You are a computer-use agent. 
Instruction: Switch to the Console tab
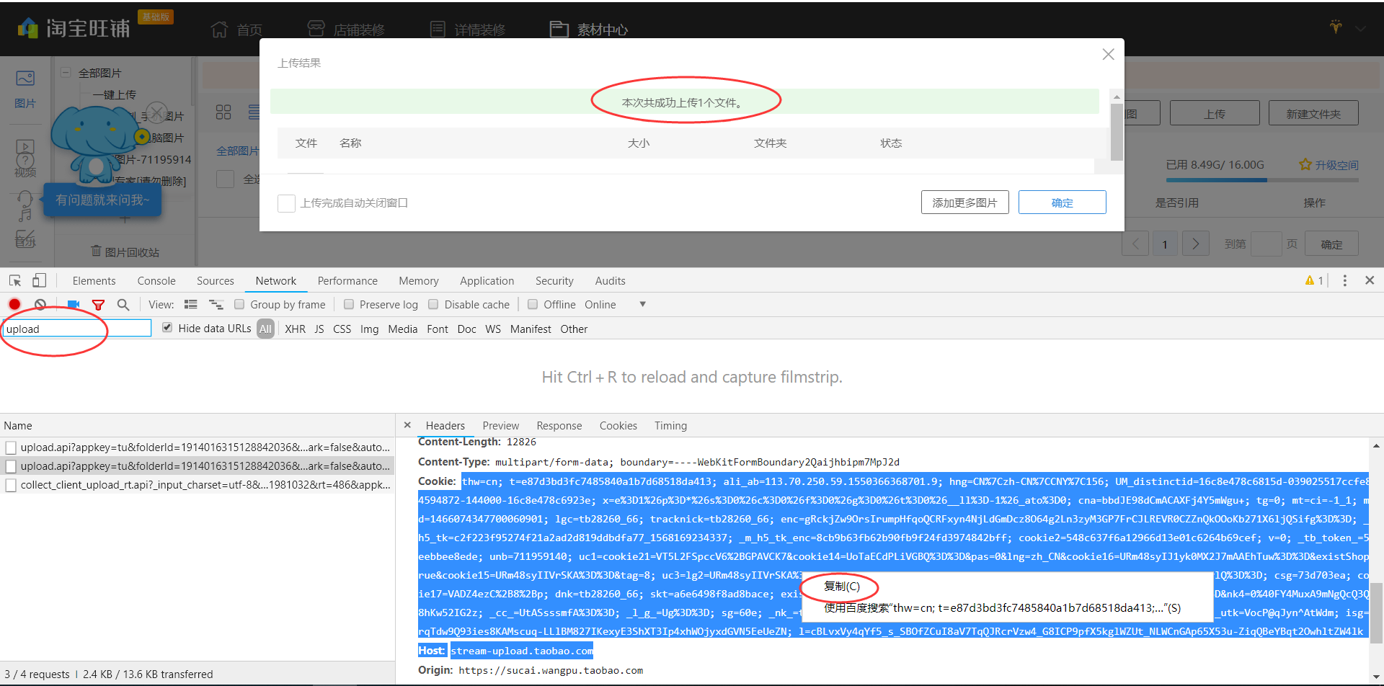156,281
